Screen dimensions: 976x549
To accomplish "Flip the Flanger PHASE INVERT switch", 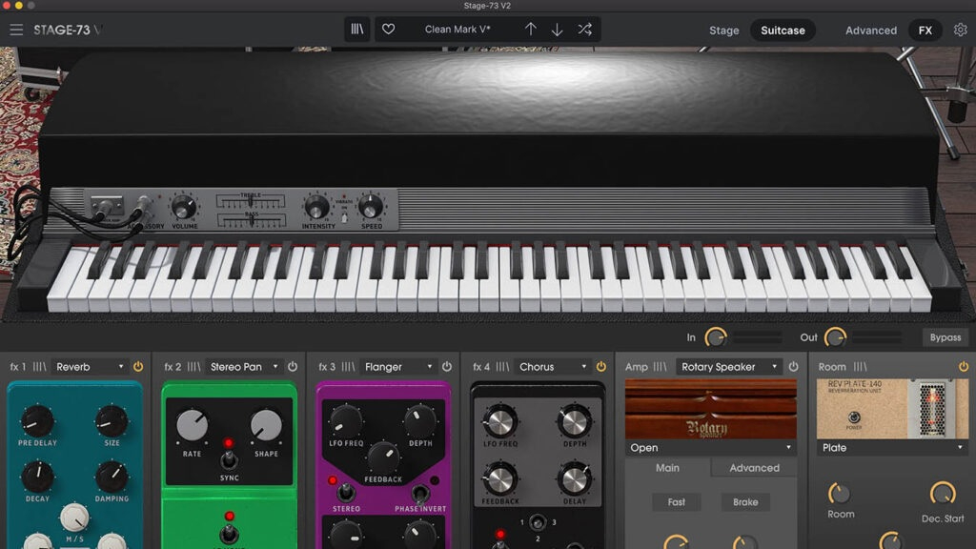I will (x=420, y=494).
